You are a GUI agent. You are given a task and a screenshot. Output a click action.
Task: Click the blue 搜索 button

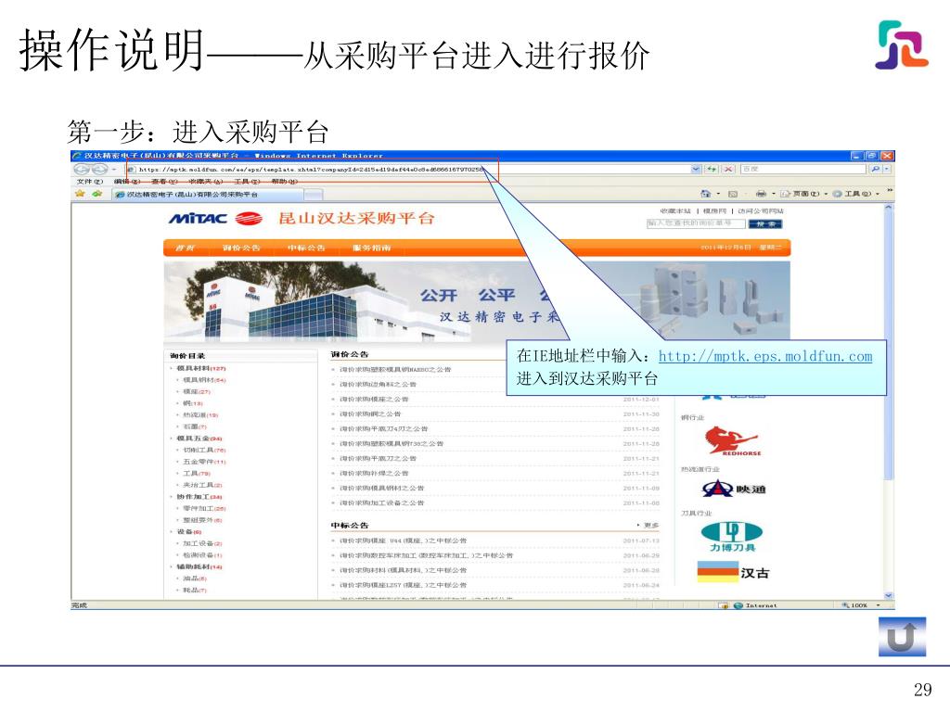(x=765, y=224)
